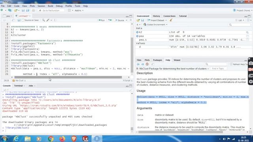The width and height of the screenshot is (253, 142).
Task: Click the editor horizontal scrollbar
Action: [x=68, y=77]
